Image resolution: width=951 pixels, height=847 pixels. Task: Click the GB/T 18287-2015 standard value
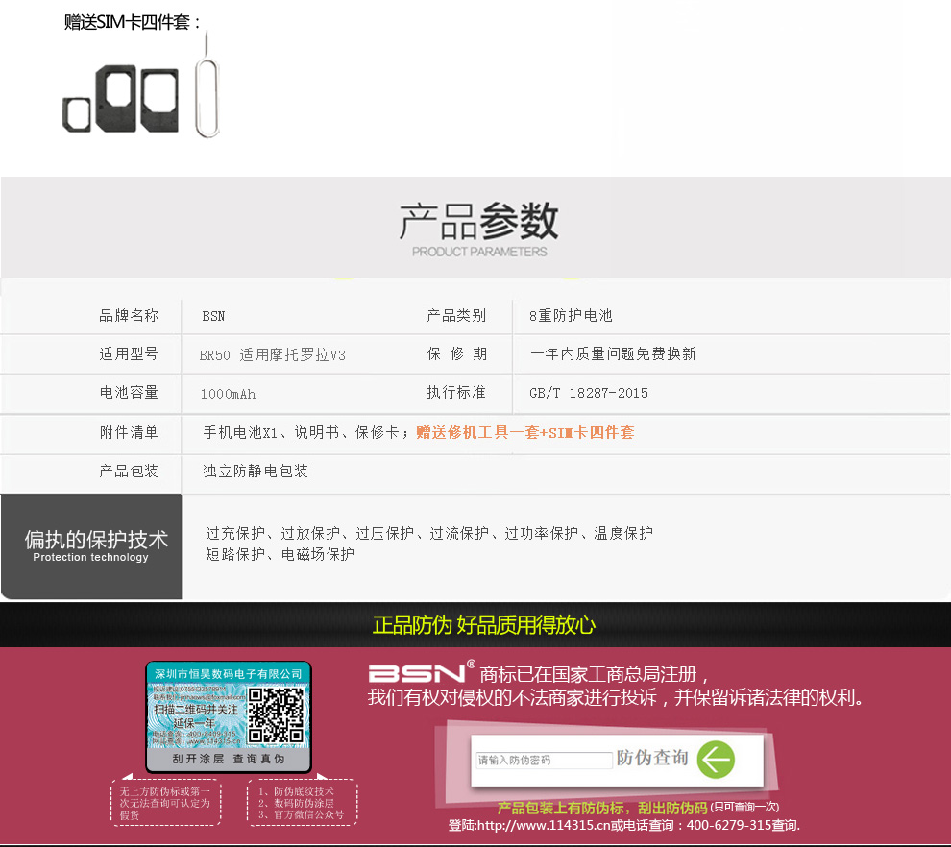(589, 393)
